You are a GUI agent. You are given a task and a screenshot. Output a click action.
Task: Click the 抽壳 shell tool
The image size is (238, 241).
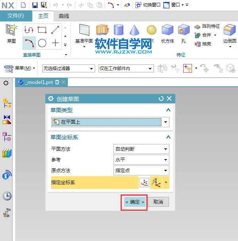(x=203, y=44)
